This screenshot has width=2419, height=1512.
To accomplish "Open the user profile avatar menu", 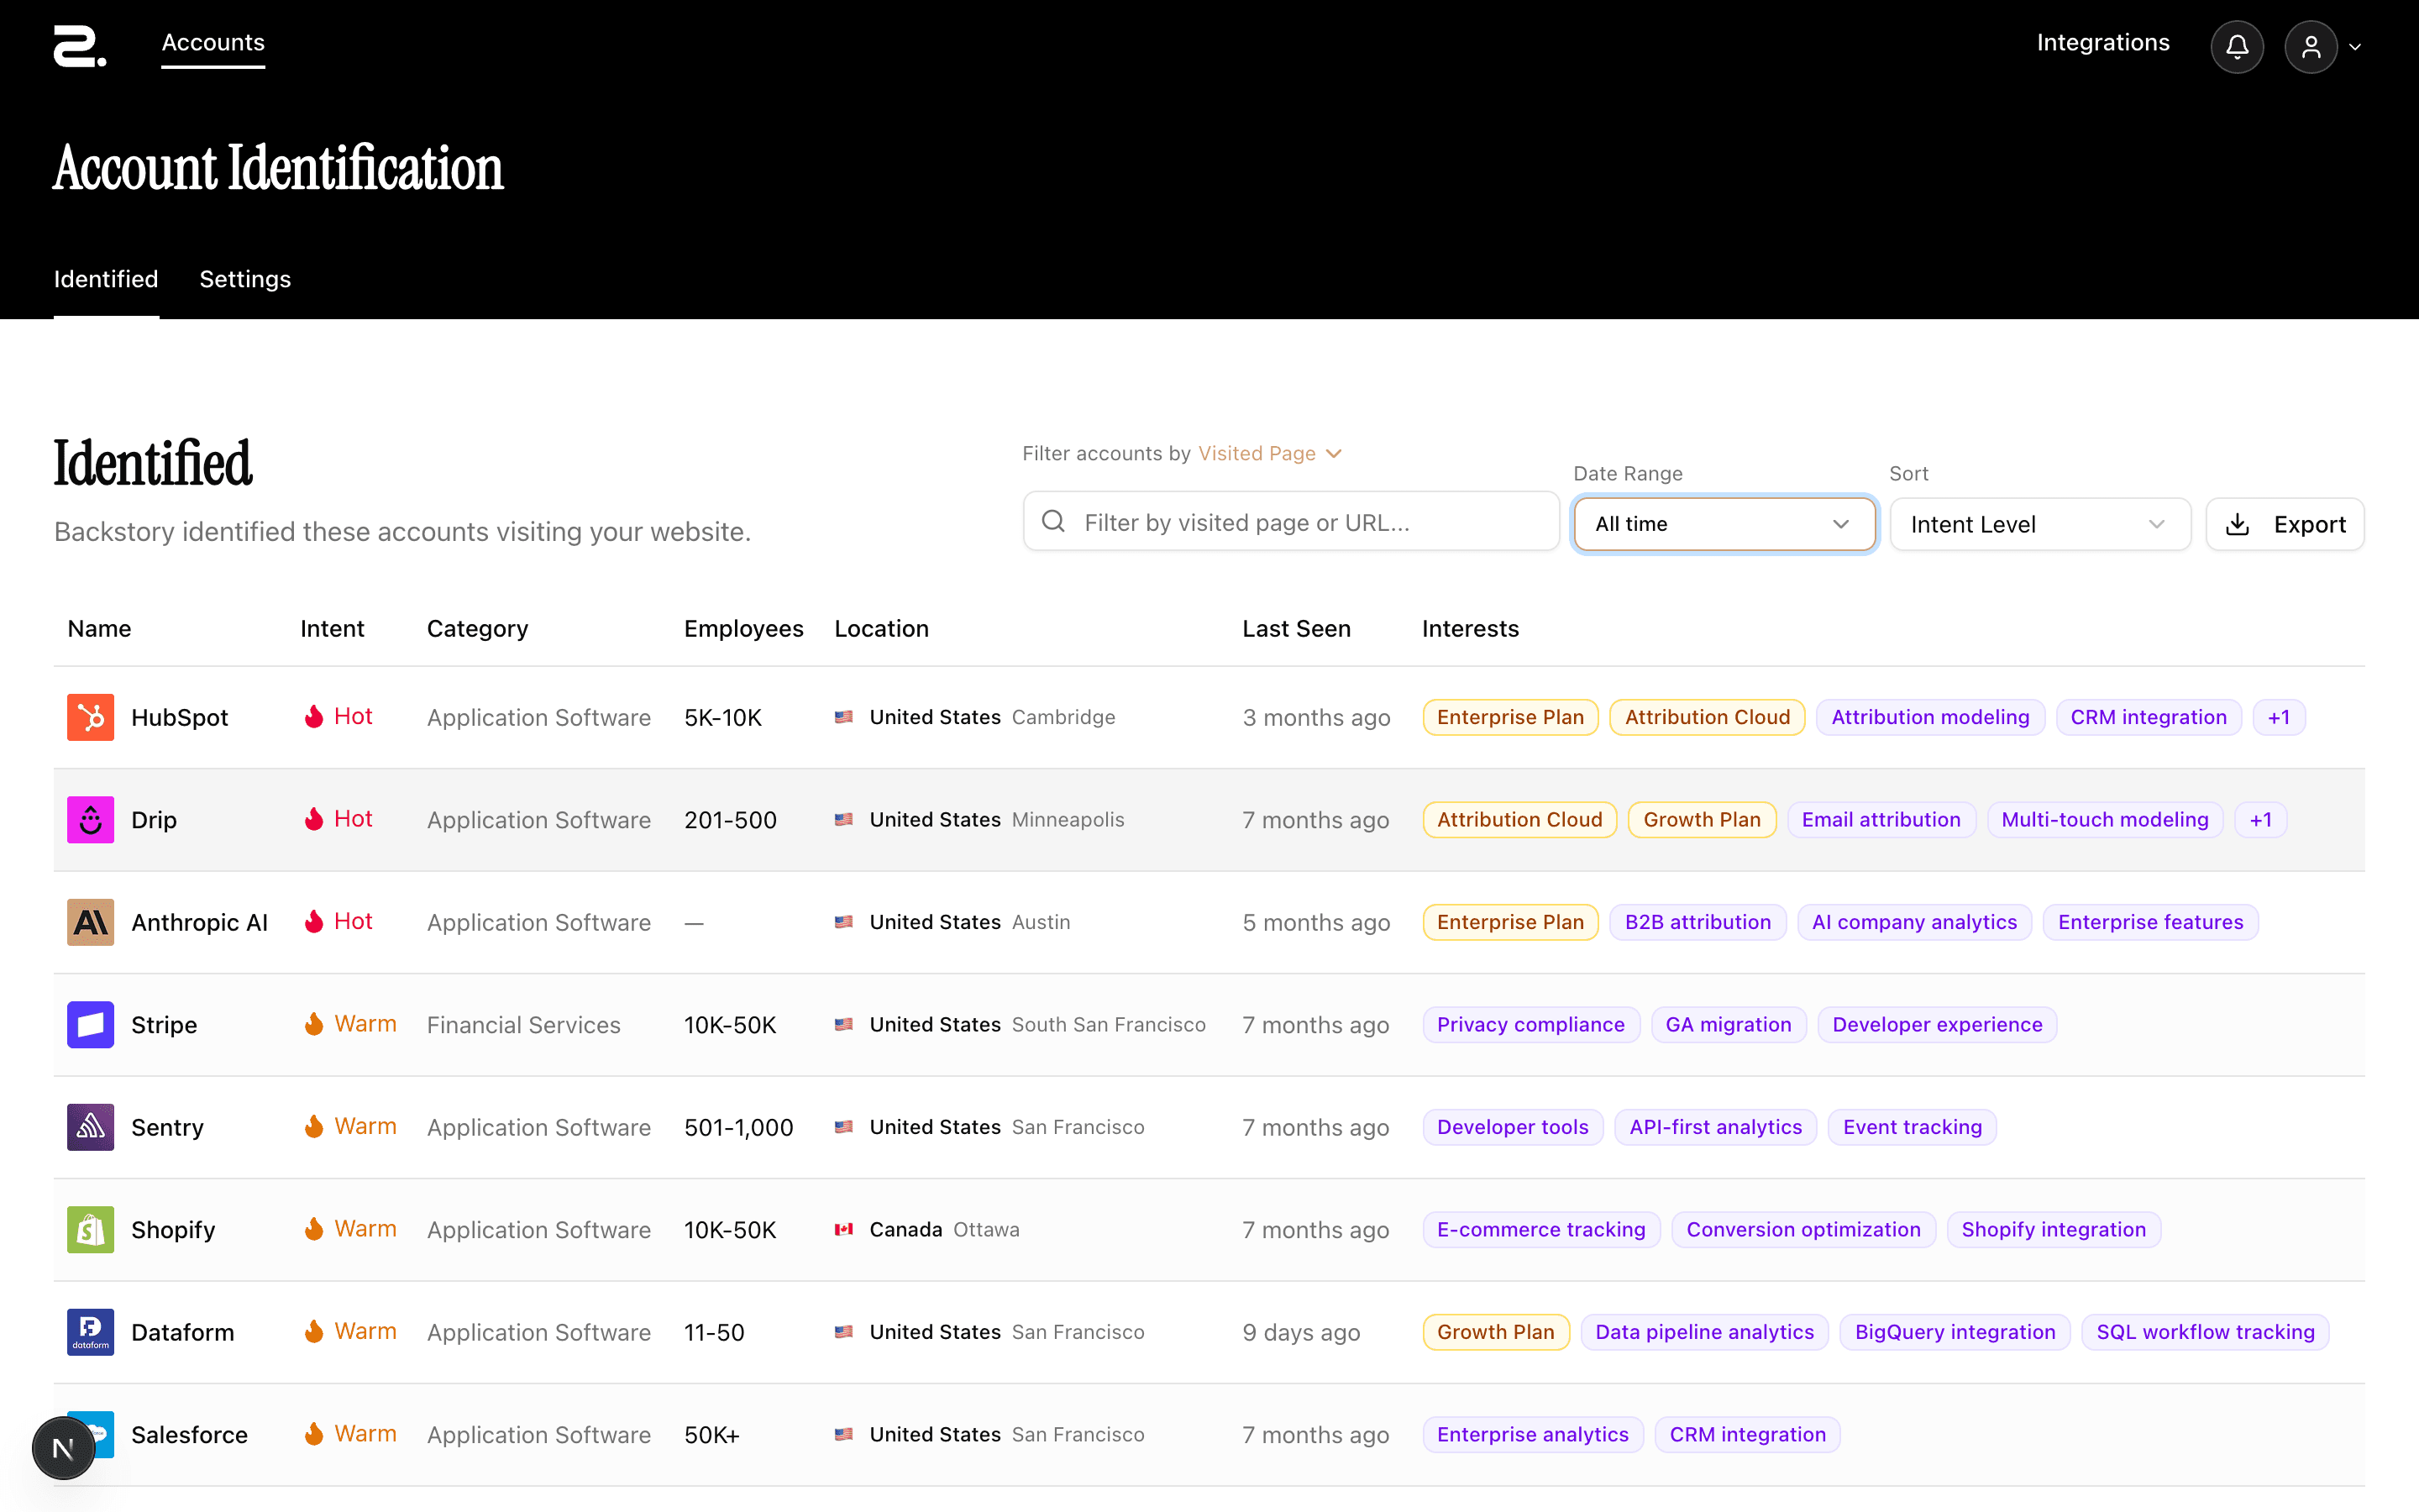I will [x=2310, y=47].
